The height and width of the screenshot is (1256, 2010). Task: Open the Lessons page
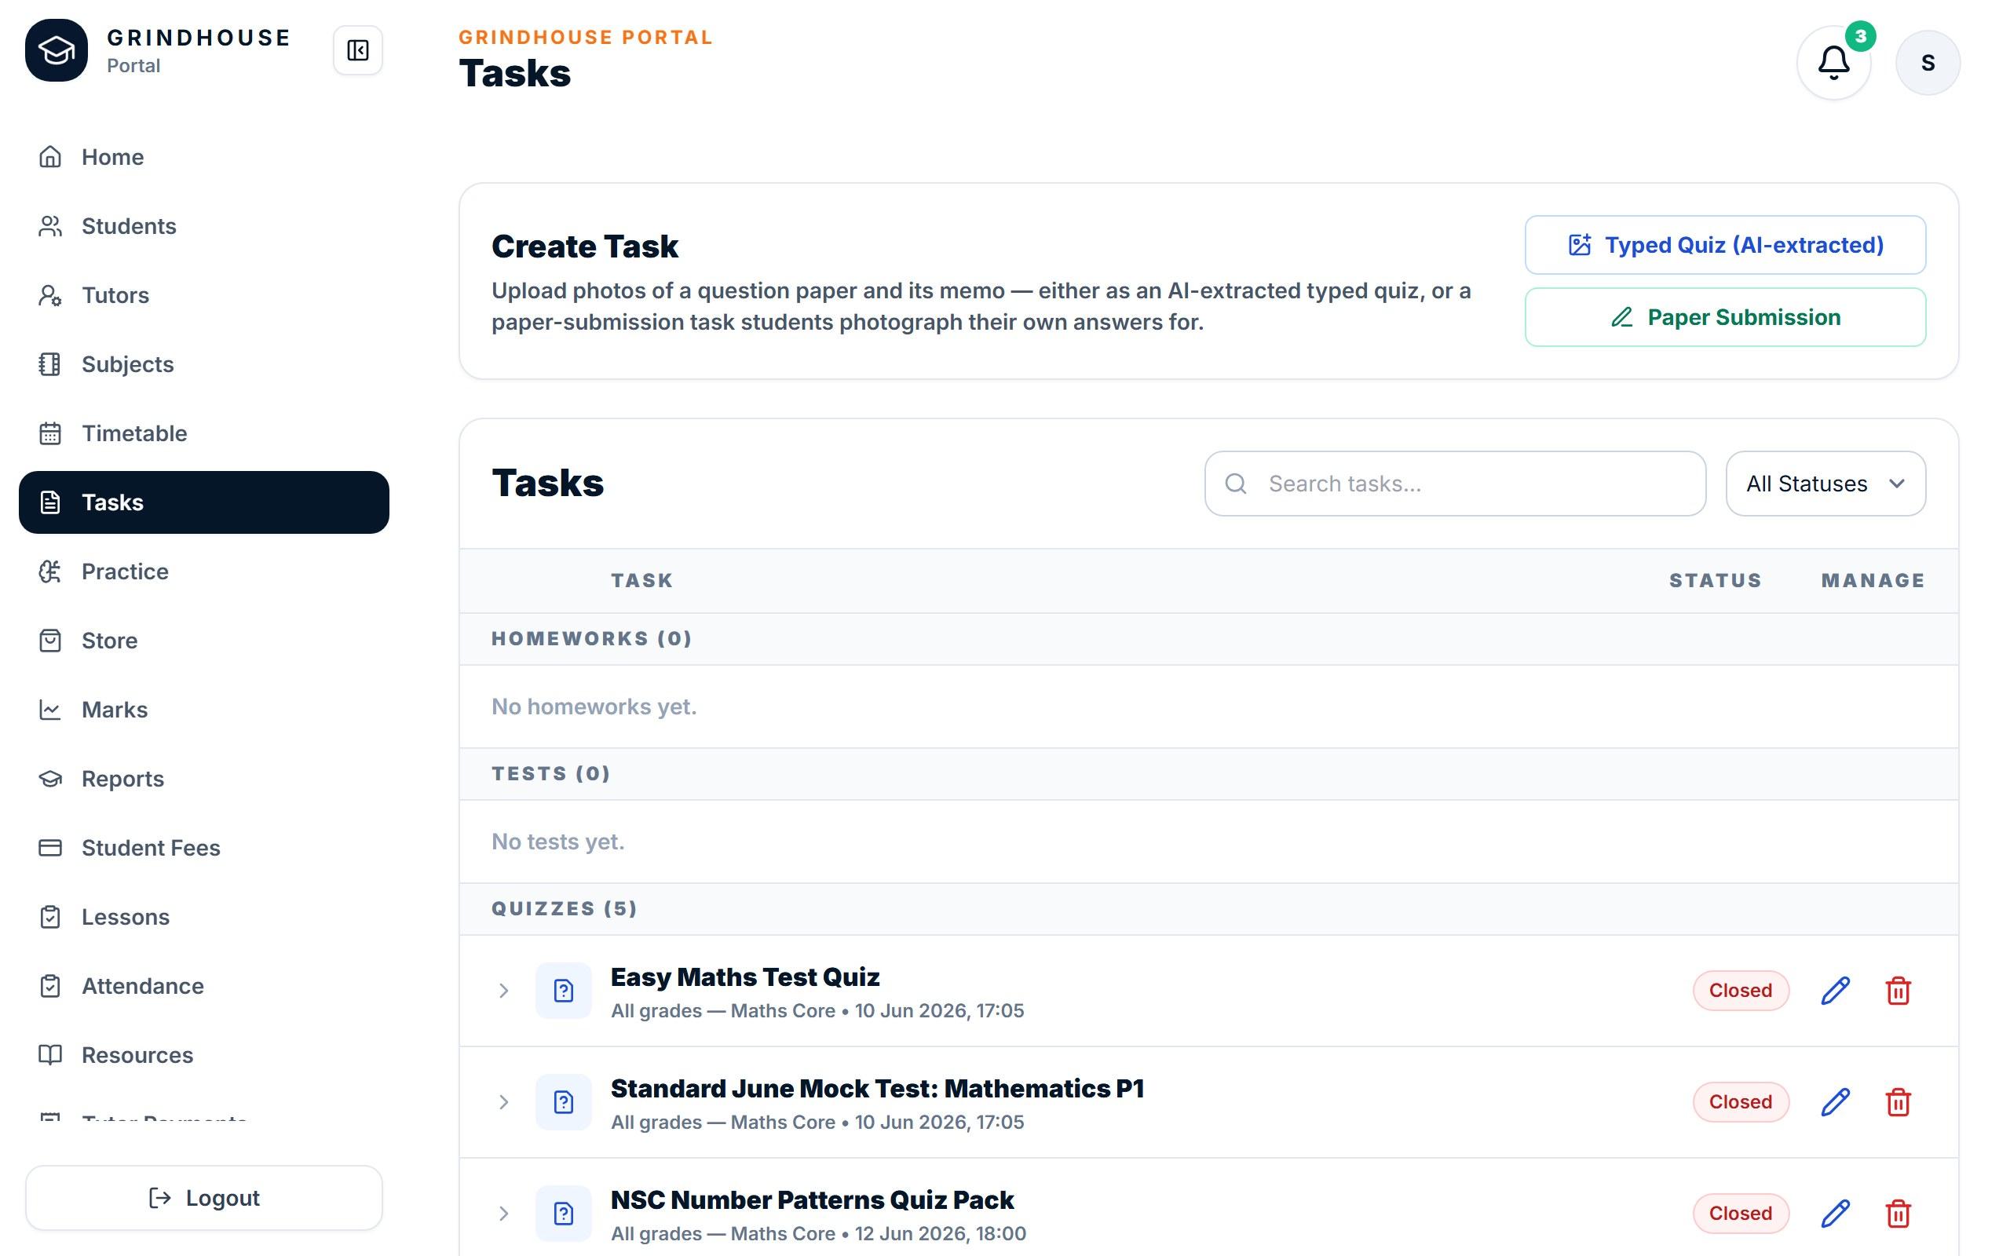coord(203,916)
